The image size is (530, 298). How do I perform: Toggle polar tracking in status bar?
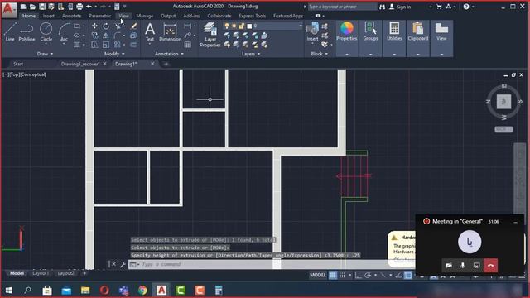click(x=368, y=275)
